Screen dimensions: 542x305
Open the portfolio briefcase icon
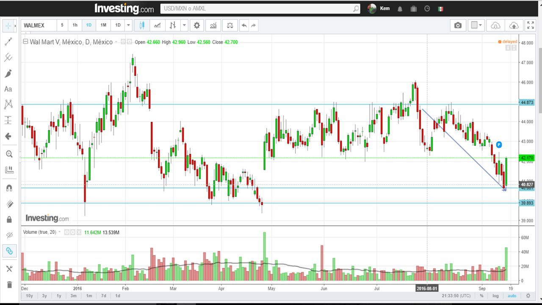pyautogui.click(x=414, y=8)
